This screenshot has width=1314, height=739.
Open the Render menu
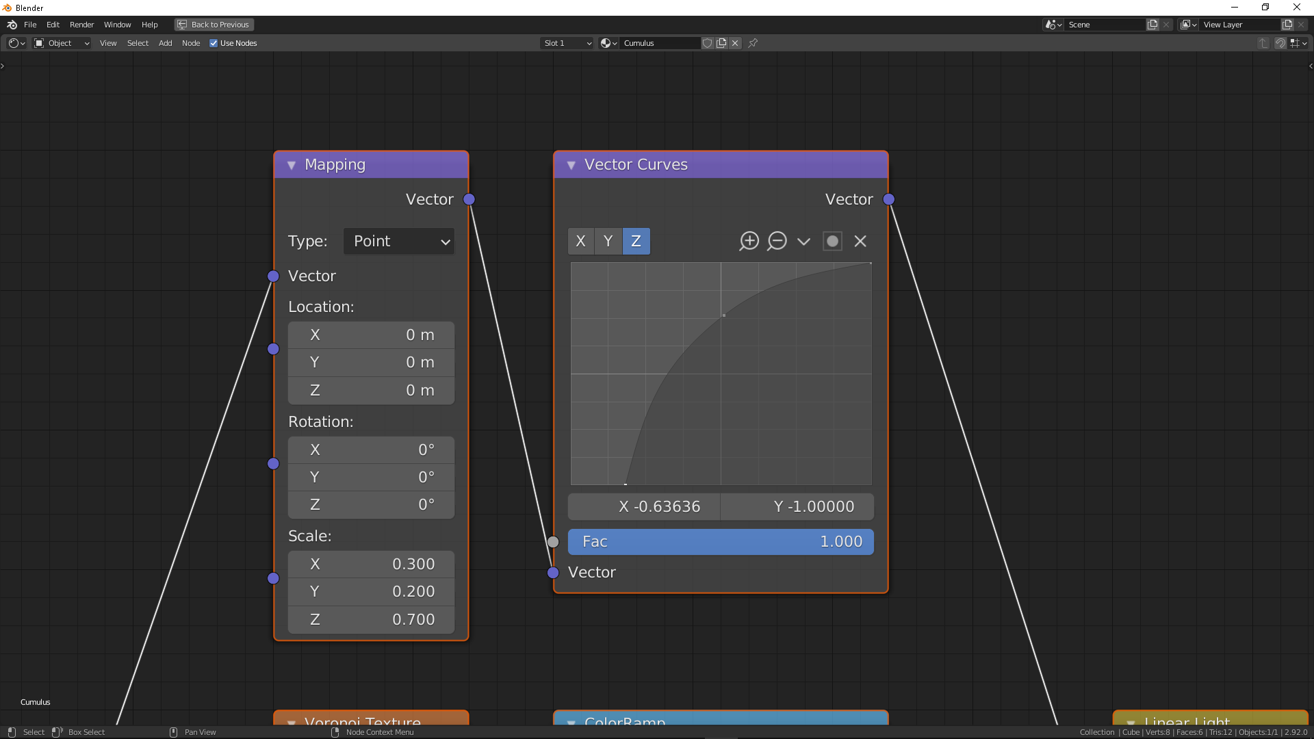[x=81, y=25]
